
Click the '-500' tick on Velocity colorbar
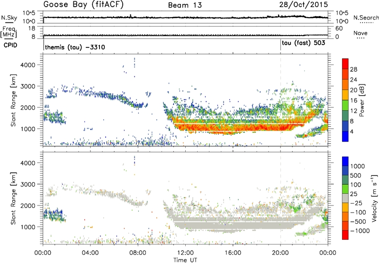pos(358,221)
